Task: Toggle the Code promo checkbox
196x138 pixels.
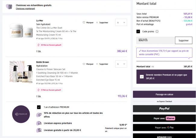Action: click(138, 31)
